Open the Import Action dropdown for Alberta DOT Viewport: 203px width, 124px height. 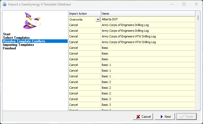(x=98, y=20)
